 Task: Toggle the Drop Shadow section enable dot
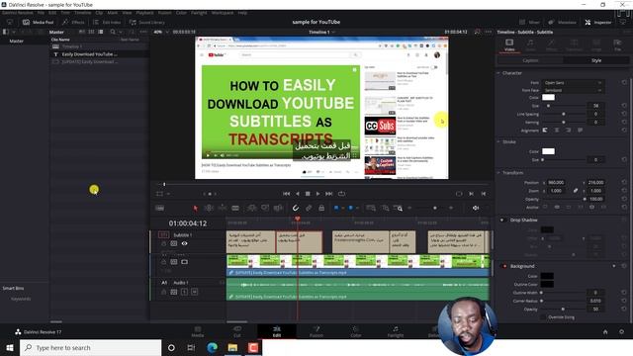pos(502,220)
